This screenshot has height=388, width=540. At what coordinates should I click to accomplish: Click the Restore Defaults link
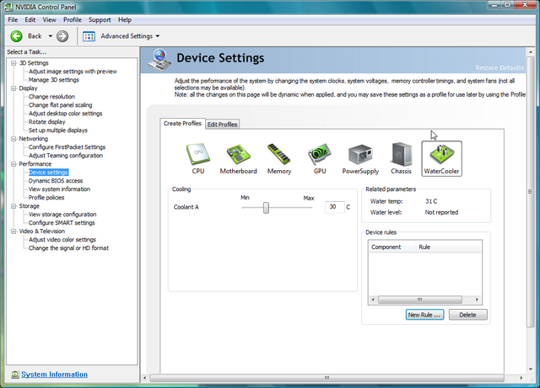click(x=499, y=67)
